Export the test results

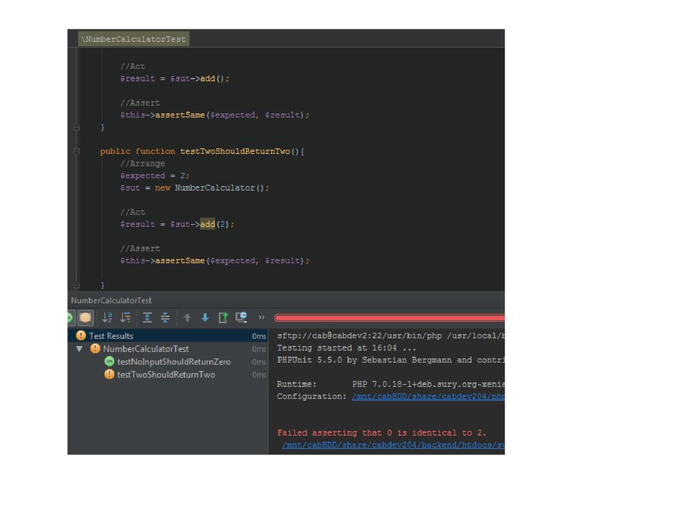coord(223,318)
